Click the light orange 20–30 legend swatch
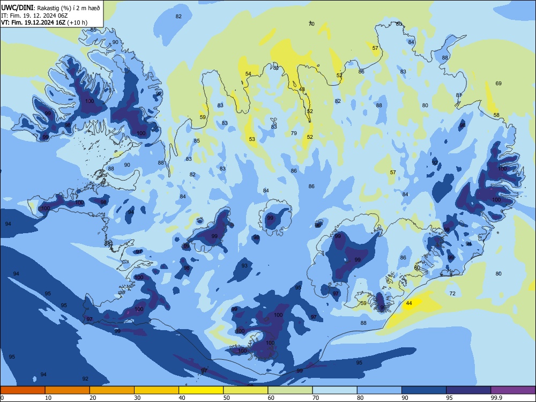Viewport: 536px width, 402px height. [x=112, y=390]
